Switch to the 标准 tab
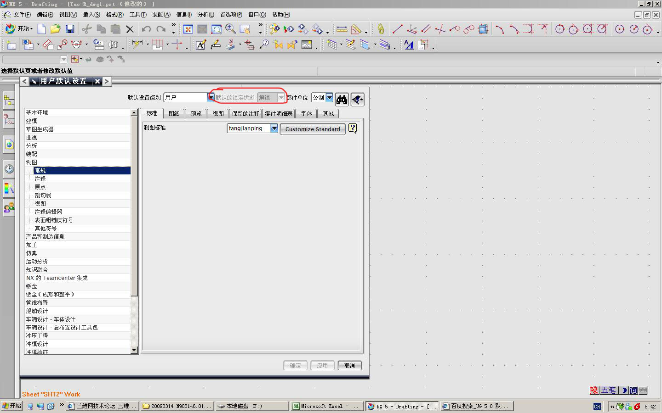 152,113
